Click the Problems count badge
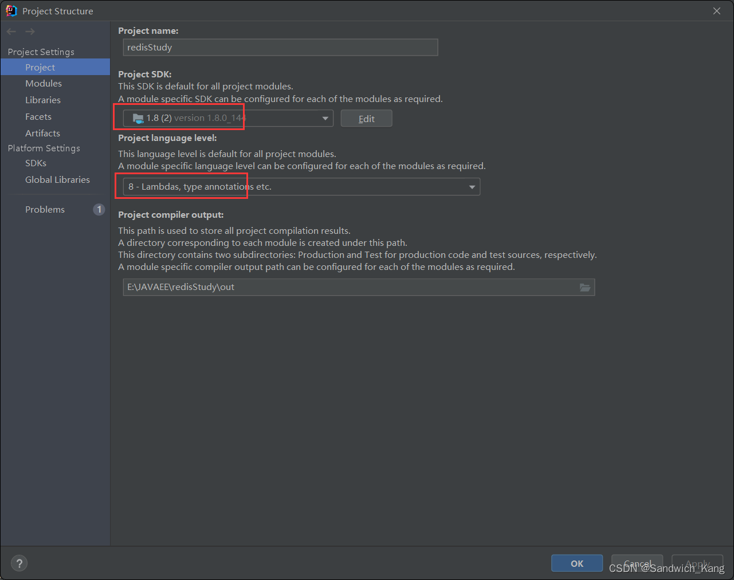 coord(99,209)
